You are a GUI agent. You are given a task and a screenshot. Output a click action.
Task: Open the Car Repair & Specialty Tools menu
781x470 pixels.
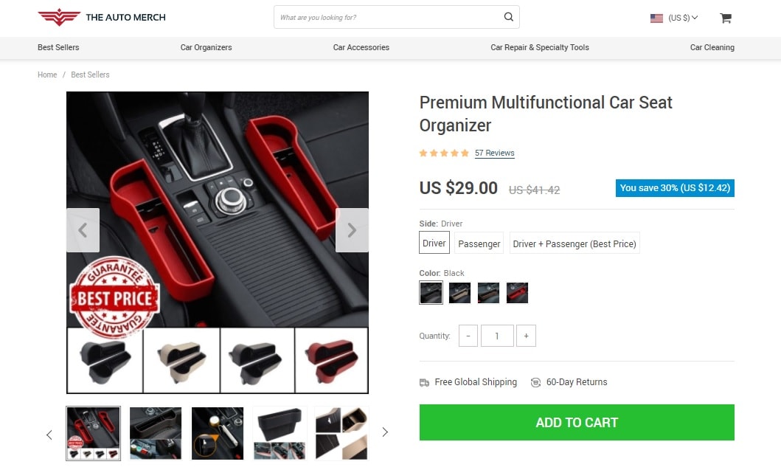pyautogui.click(x=539, y=47)
